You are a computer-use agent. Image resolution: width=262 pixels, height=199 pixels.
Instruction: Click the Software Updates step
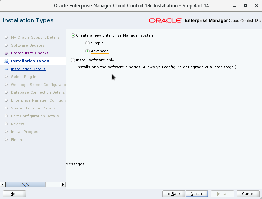[x=28, y=45]
